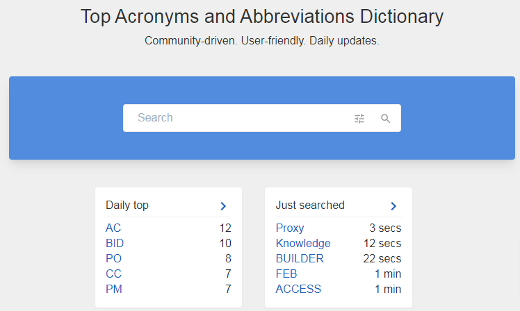The height and width of the screenshot is (311, 520).
Task: Select the PM acronym link
Action: [114, 289]
